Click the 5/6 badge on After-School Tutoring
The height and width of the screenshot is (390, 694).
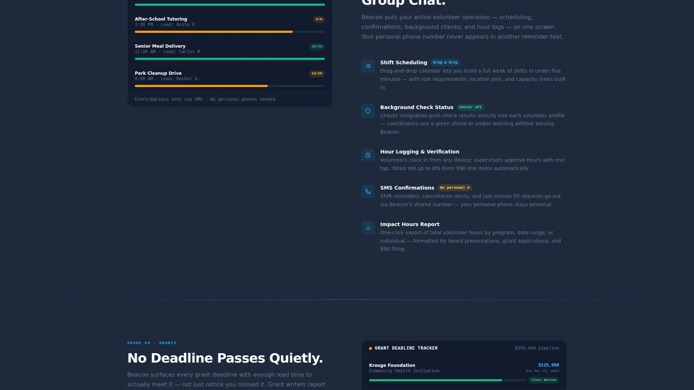coord(319,19)
